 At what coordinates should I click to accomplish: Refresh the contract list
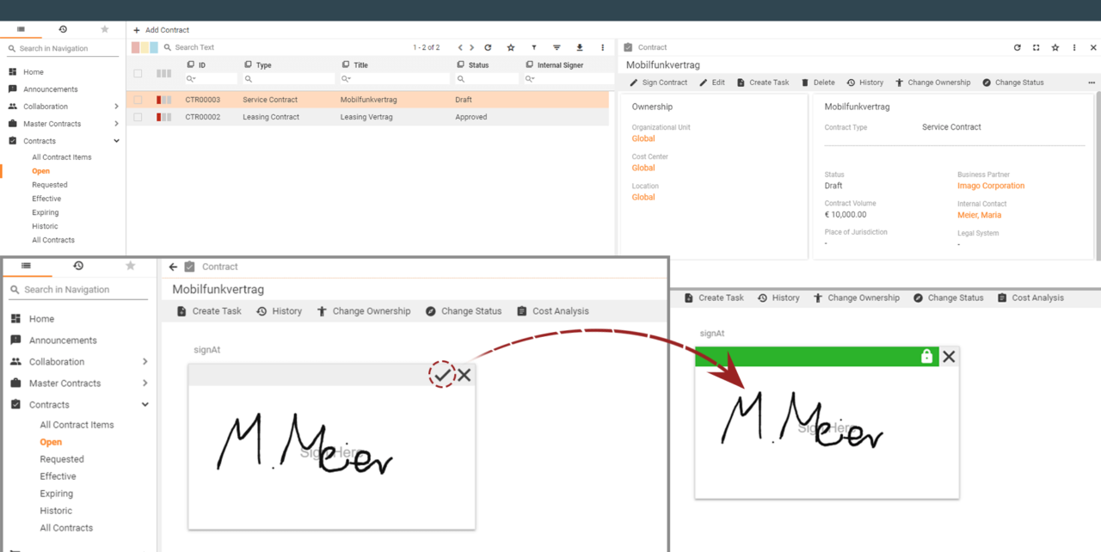pyautogui.click(x=488, y=47)
